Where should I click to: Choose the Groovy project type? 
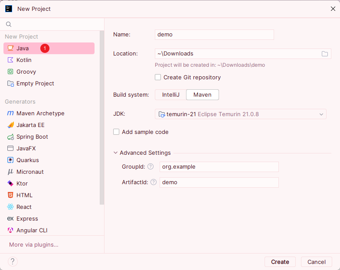coord(49,72)
